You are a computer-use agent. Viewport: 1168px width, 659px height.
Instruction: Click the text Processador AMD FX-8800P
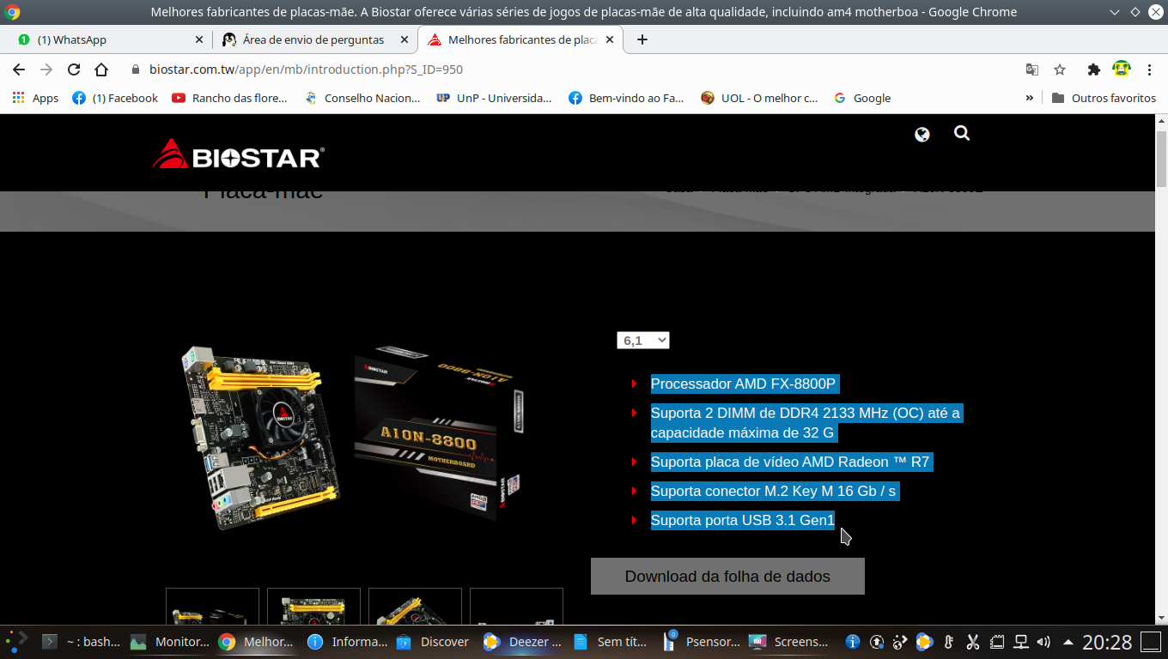click(743, 384)
